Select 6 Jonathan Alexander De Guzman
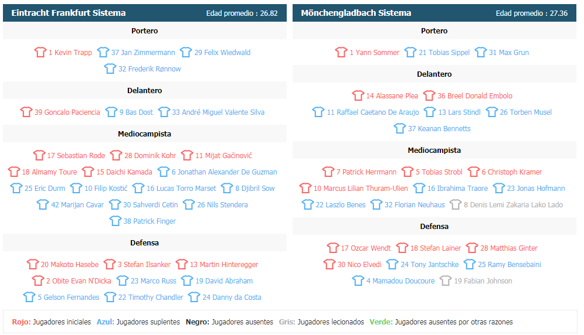584x335 pixels. [x=224, y=172]
